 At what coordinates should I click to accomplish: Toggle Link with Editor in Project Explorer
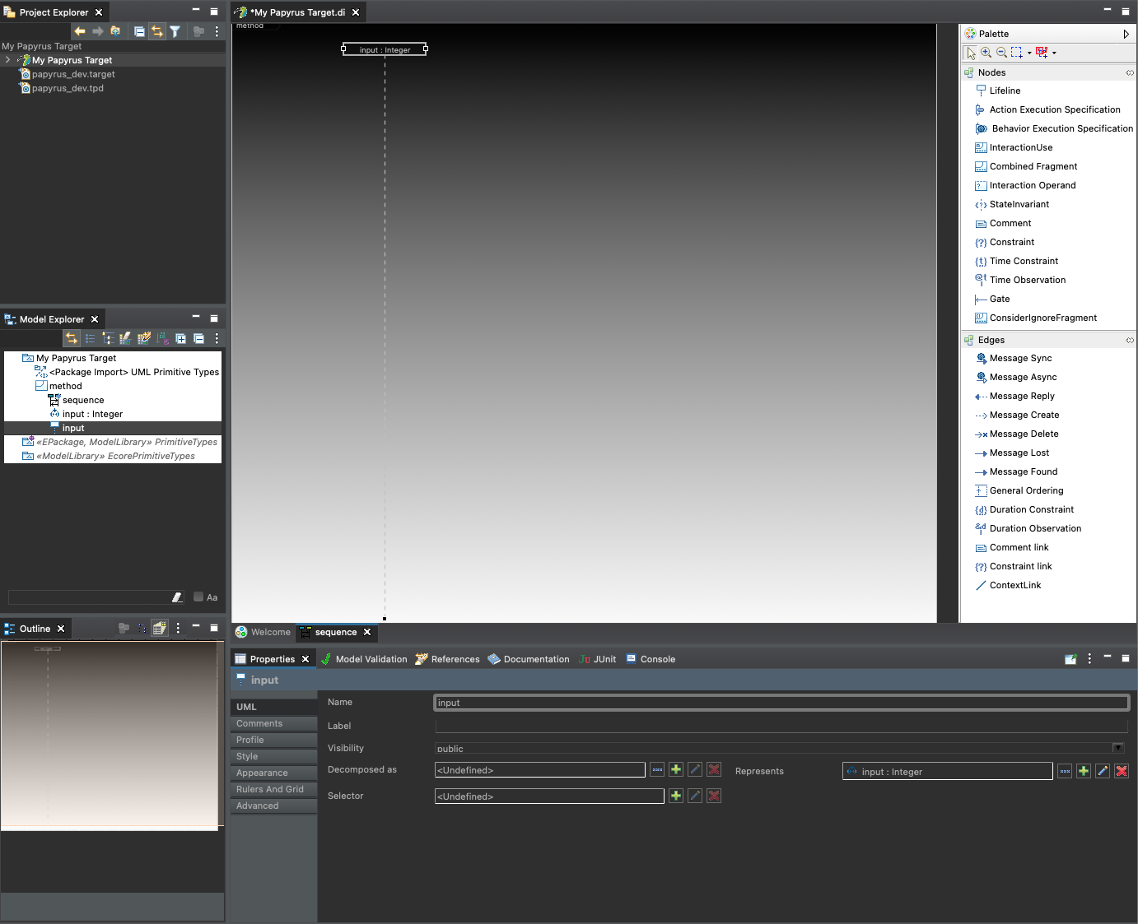click(156, 31)
